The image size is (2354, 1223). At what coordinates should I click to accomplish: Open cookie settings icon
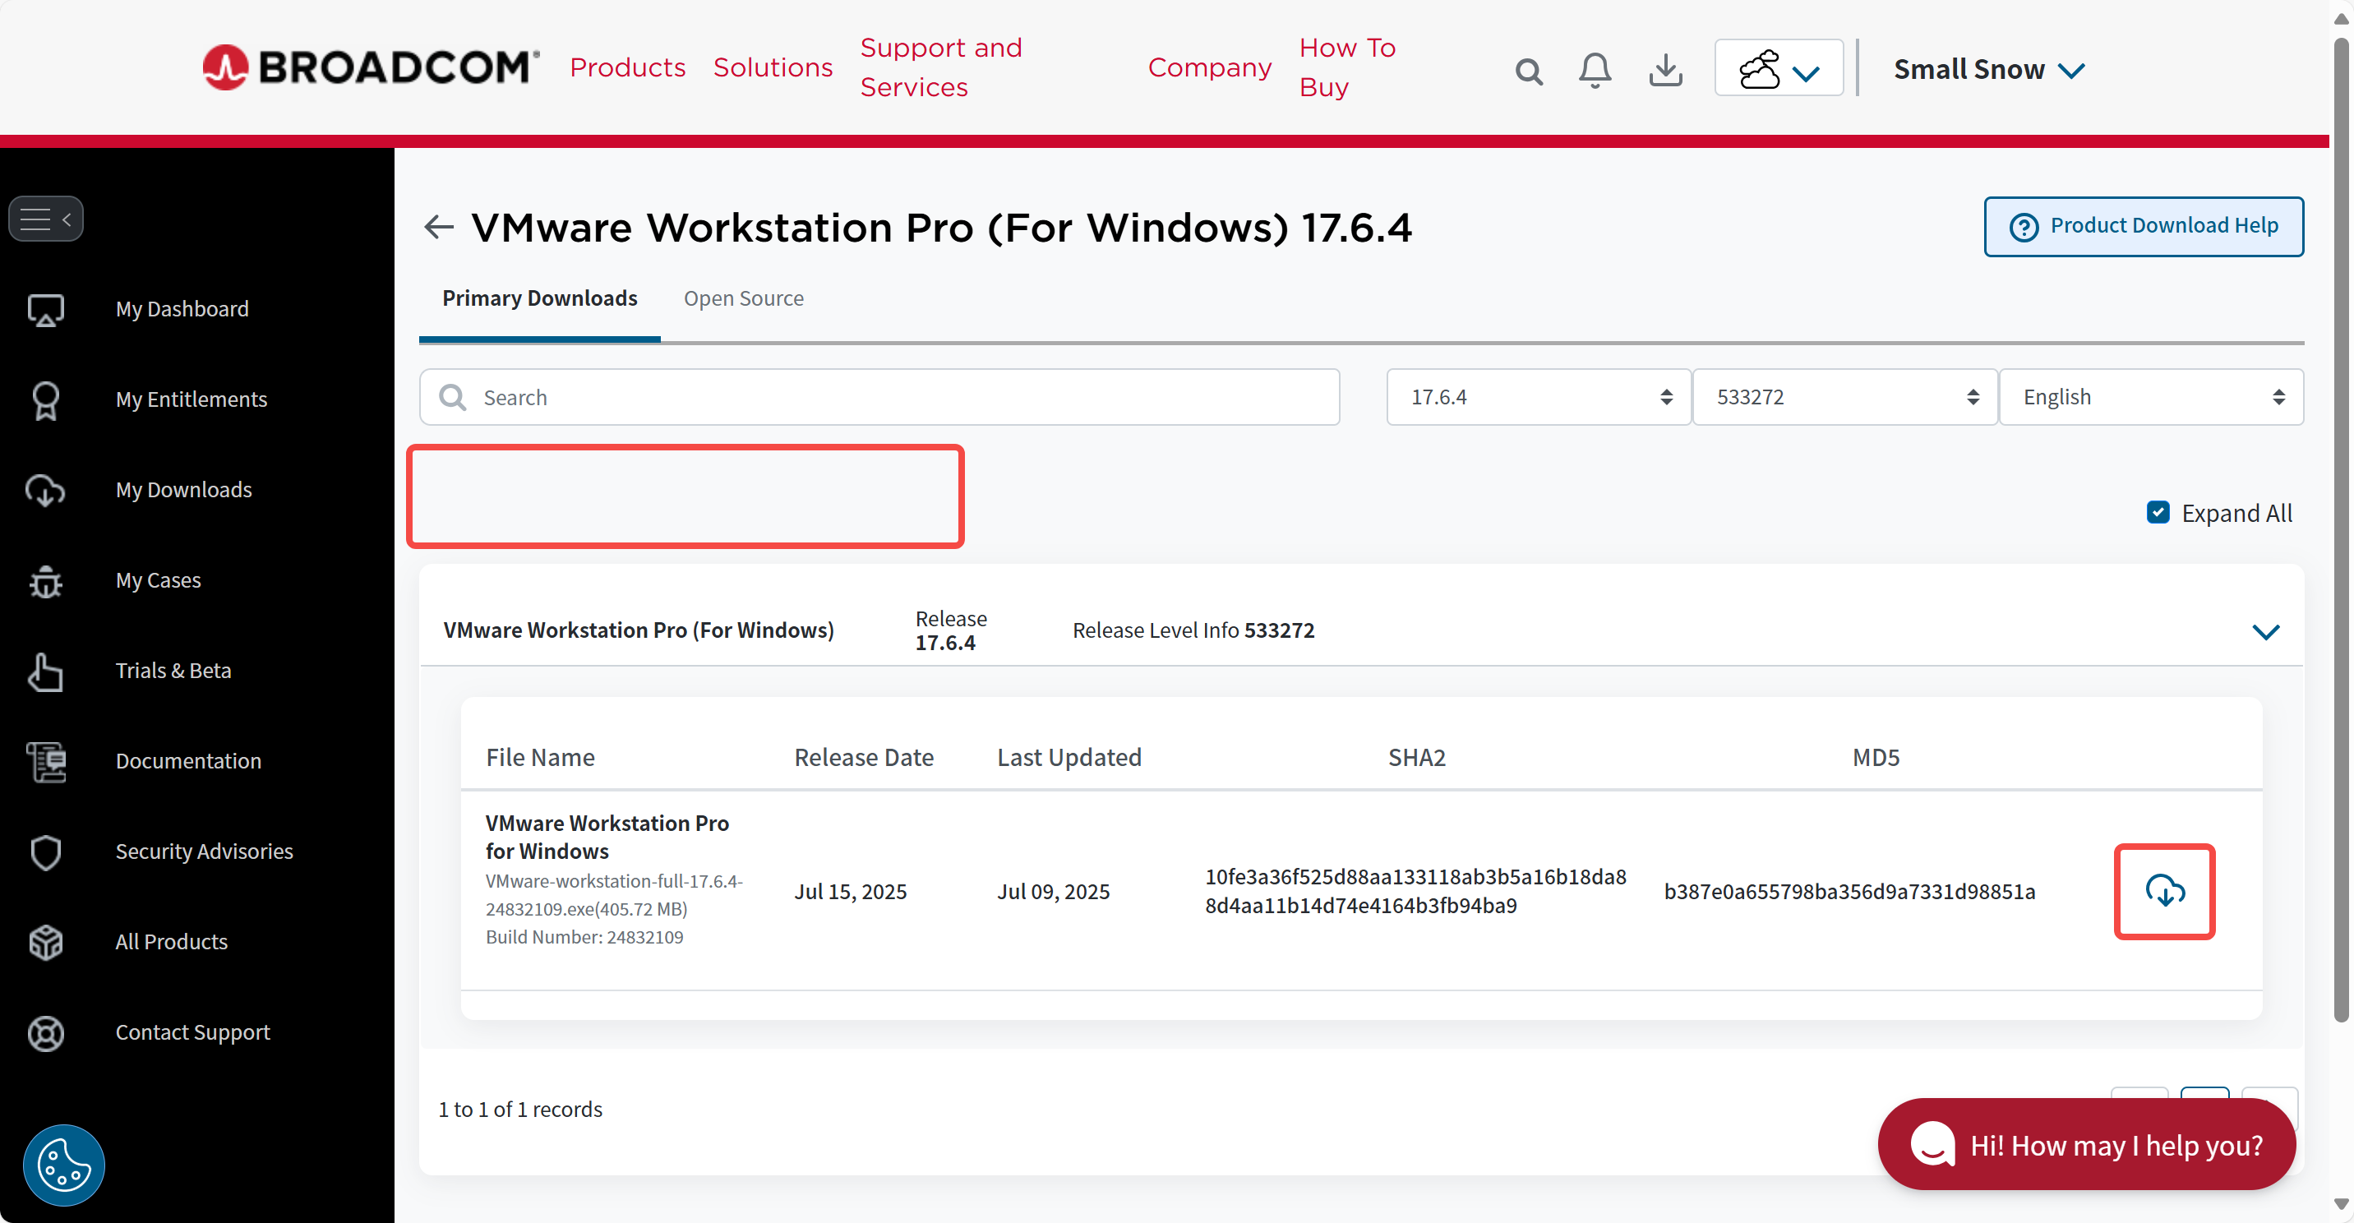(x=64, y=1165)
